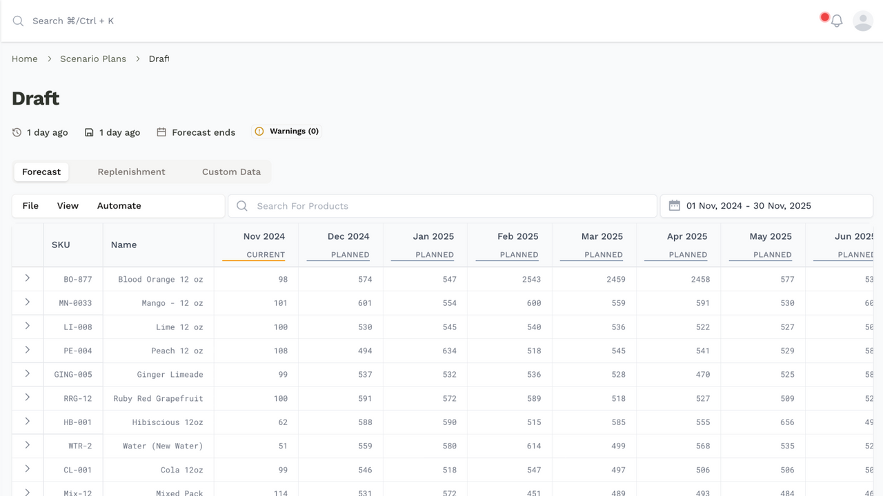The image size is (883, 496).
Task: Select the Feb 2025 cell with value 2543
Action: [x=510, y=280]
